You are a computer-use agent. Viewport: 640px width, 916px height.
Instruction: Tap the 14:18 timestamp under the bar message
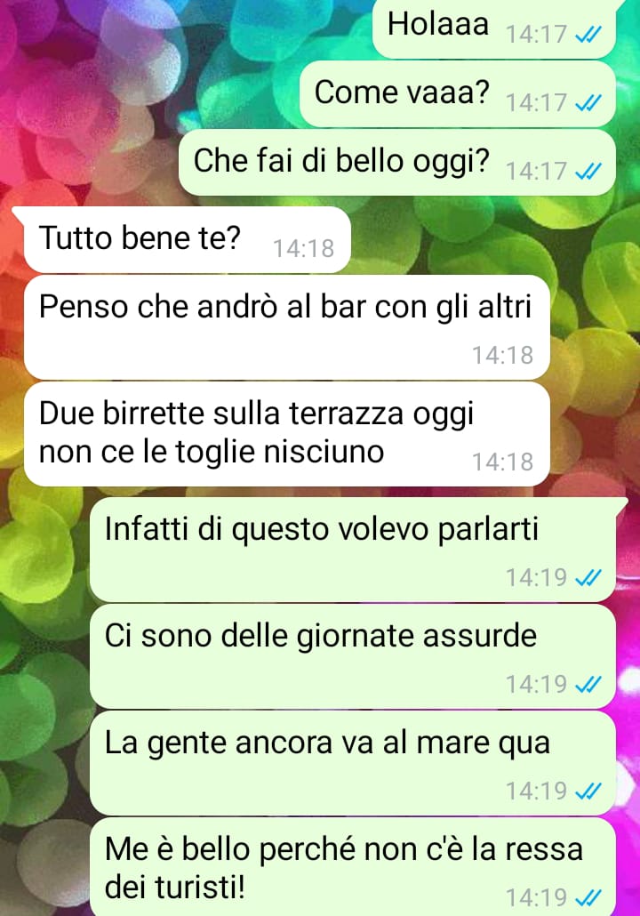click(503, 355)
